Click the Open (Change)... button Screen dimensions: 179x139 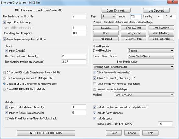coord(116,11)
